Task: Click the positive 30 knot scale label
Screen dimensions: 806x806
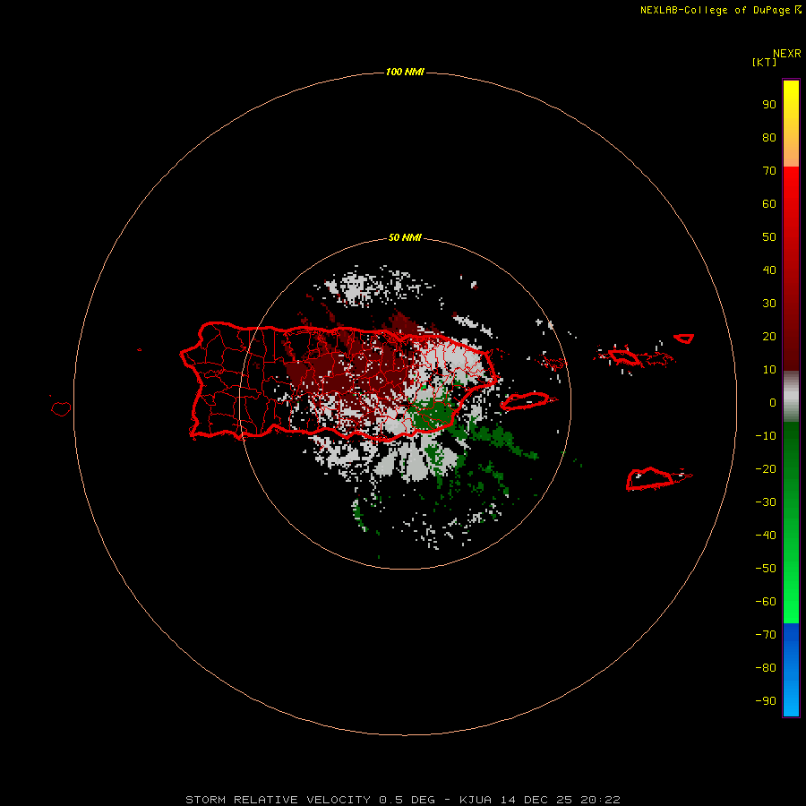Action: (769, 304)
